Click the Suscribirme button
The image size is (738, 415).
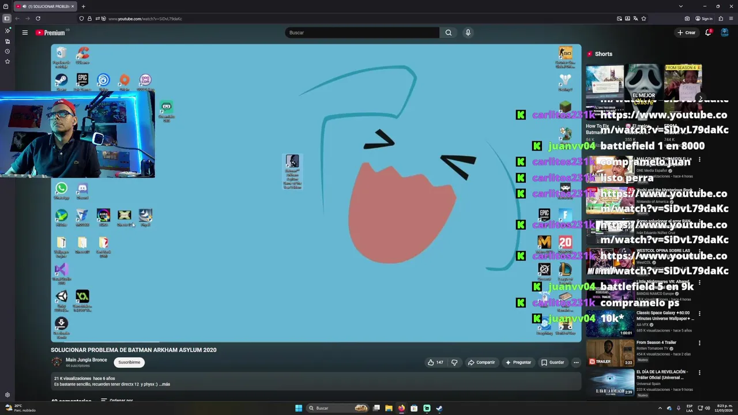point(129,363)
